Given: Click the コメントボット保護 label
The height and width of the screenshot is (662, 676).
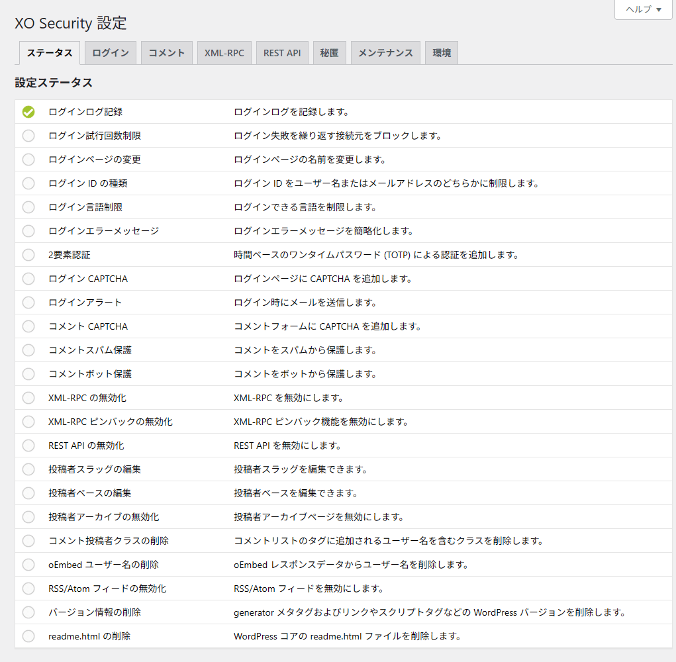Looking at the screenshot, I should [90, 374].
